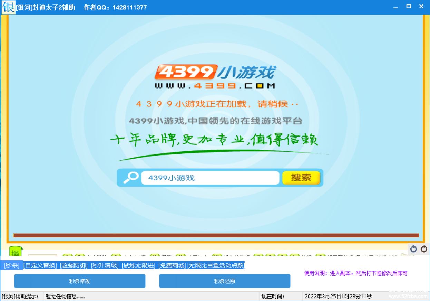Click the brown game loading progress bar
Screen dimensions: 430x301
[x=216, y=235]
